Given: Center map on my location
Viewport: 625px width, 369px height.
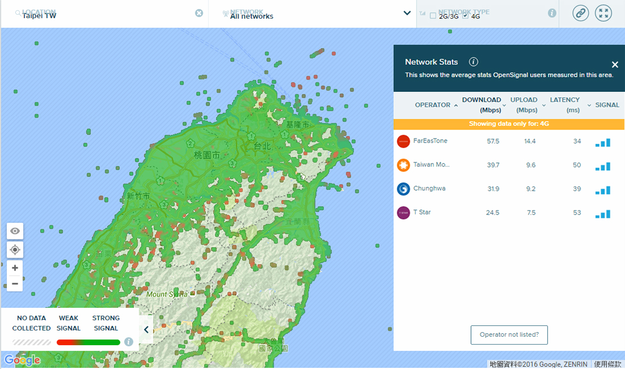Looking at the screenshot, I should pyautogui.click(x=15, y=250).
